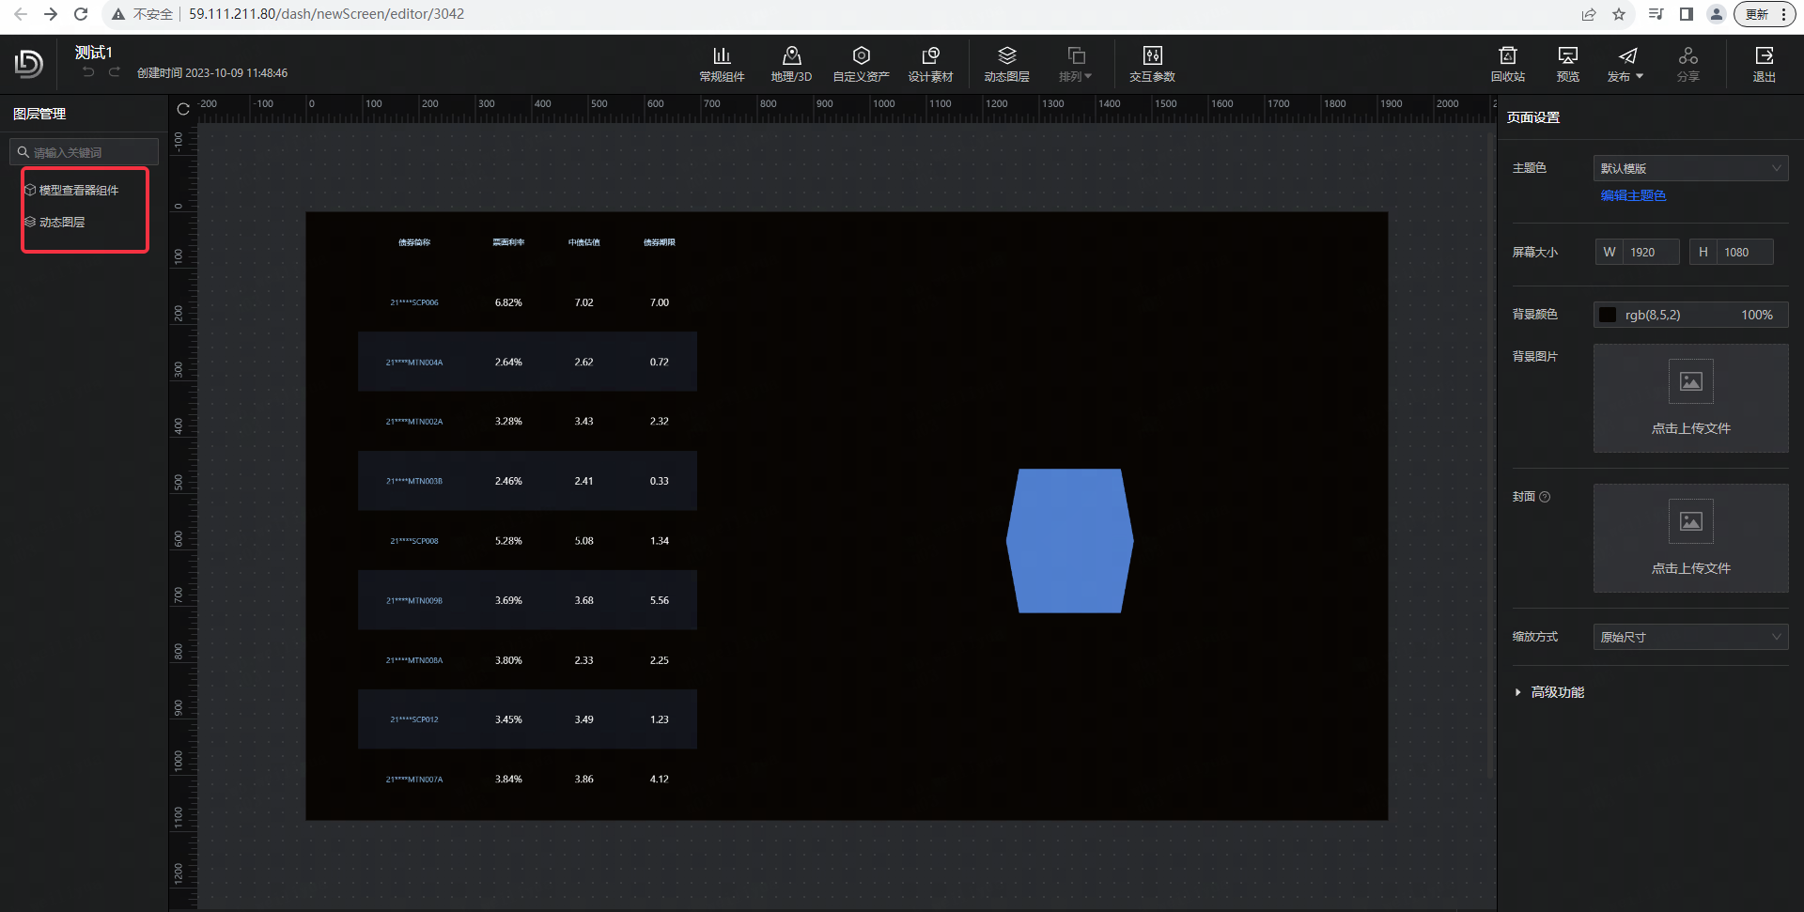1804x912 pixels.
Task: Click the undo arrow under the title
Action: point(88,72)
